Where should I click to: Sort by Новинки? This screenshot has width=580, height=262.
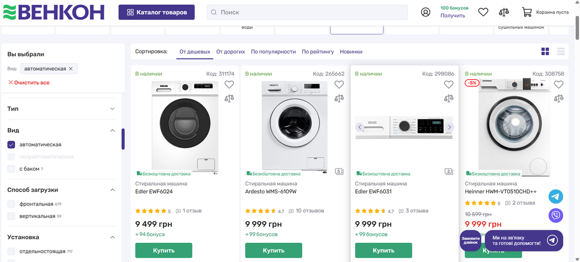click(x=351, y=52)
